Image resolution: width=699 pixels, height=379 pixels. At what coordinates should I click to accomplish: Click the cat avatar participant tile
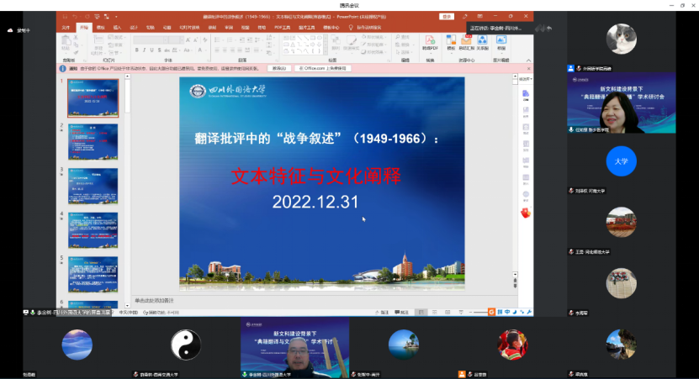pos(622,39)
